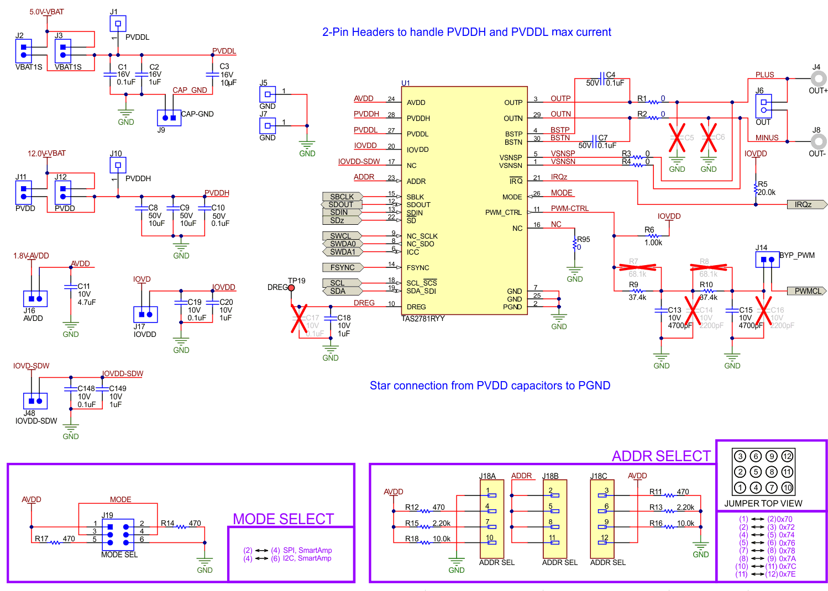This screenshot has width=828, height=591.
Task: Select the SCL port symbol
Action: coord(343,283)
